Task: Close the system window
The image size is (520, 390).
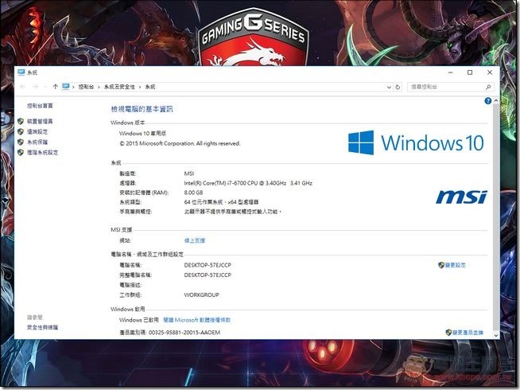Action: [490, 72]
